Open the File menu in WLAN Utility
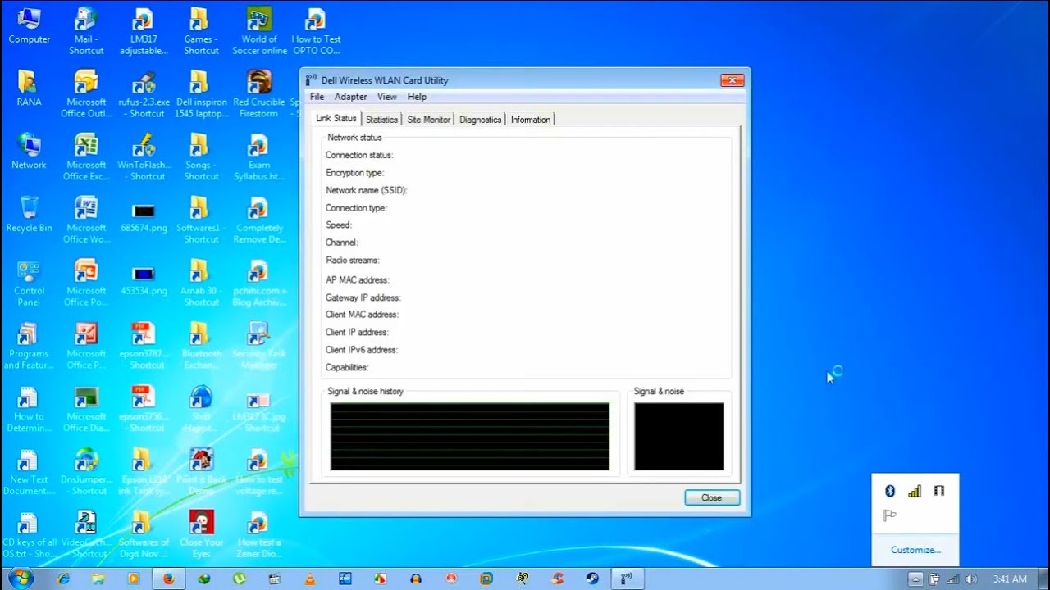1050x590 pixels. (317, 97)
